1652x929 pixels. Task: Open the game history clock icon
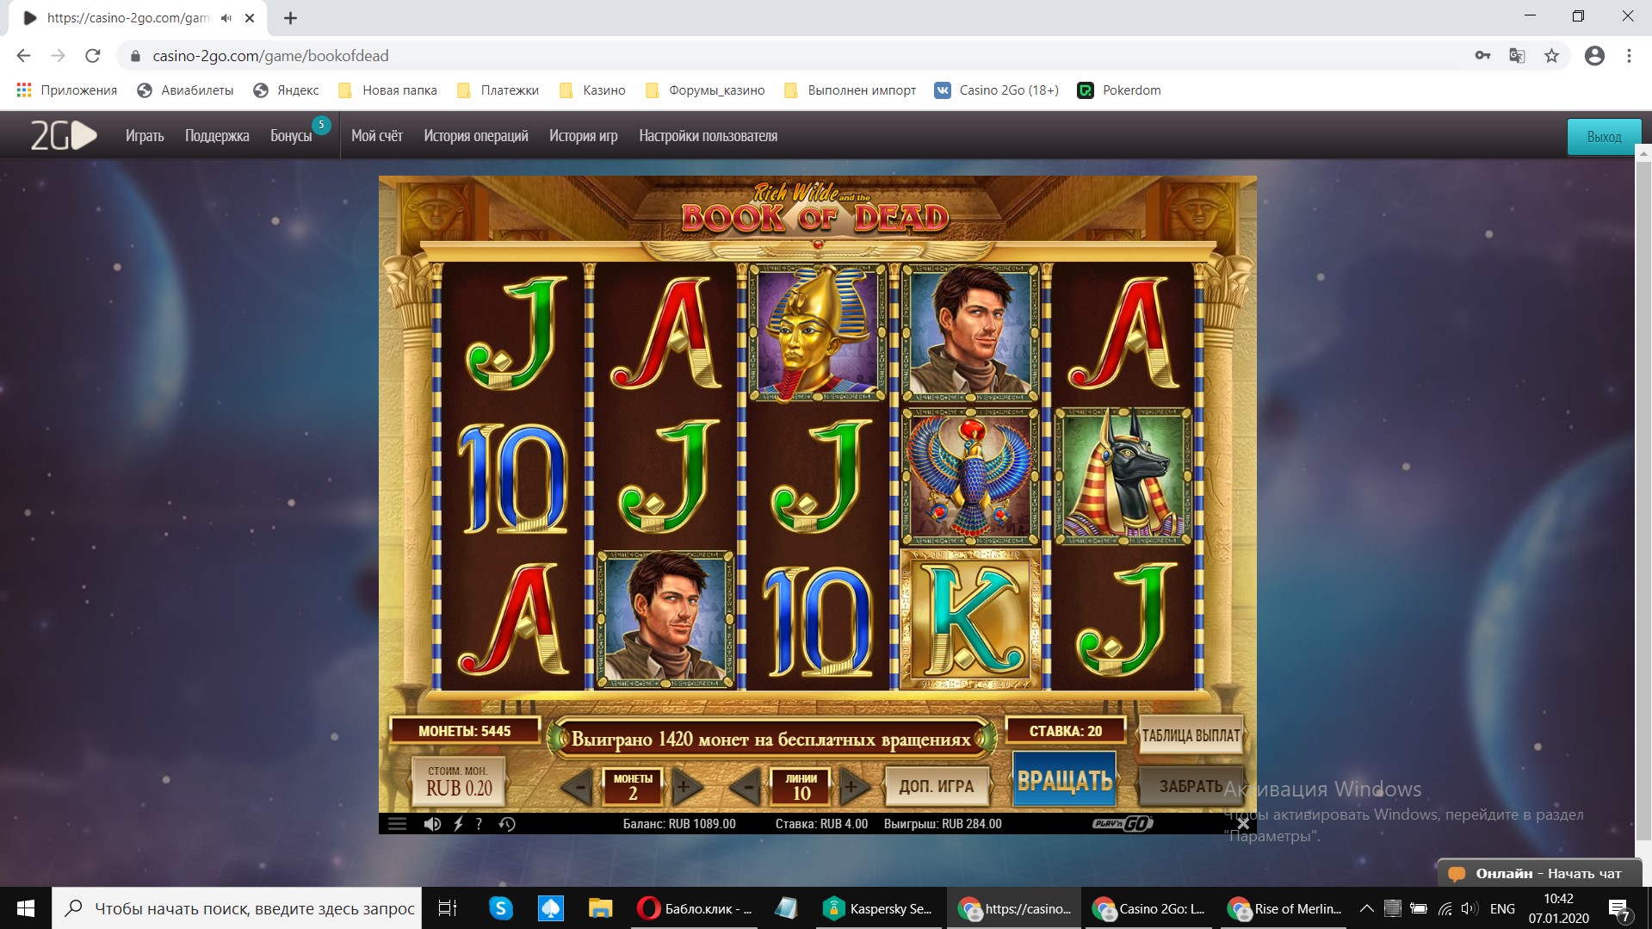[x=507, y=824]
